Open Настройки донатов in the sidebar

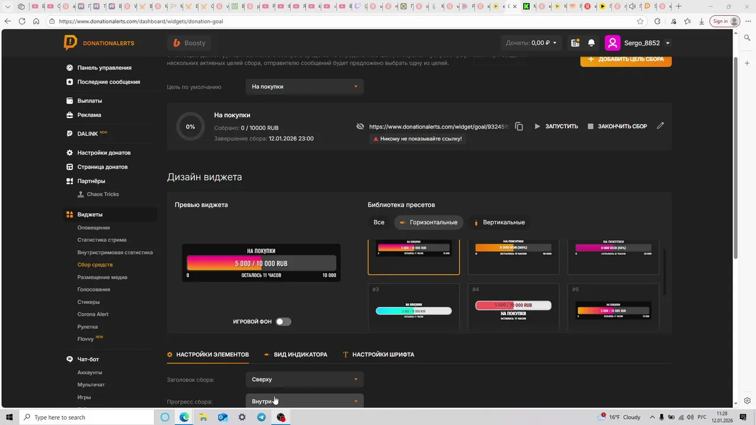[x=104, y=153]
